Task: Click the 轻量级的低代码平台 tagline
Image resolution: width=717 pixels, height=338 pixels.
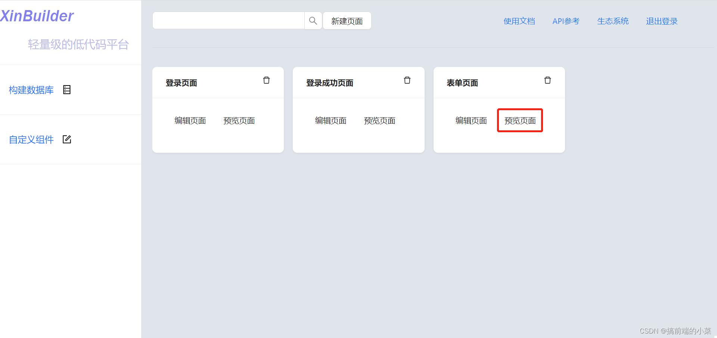Action: pyautogui.click(x=78, y=44)
